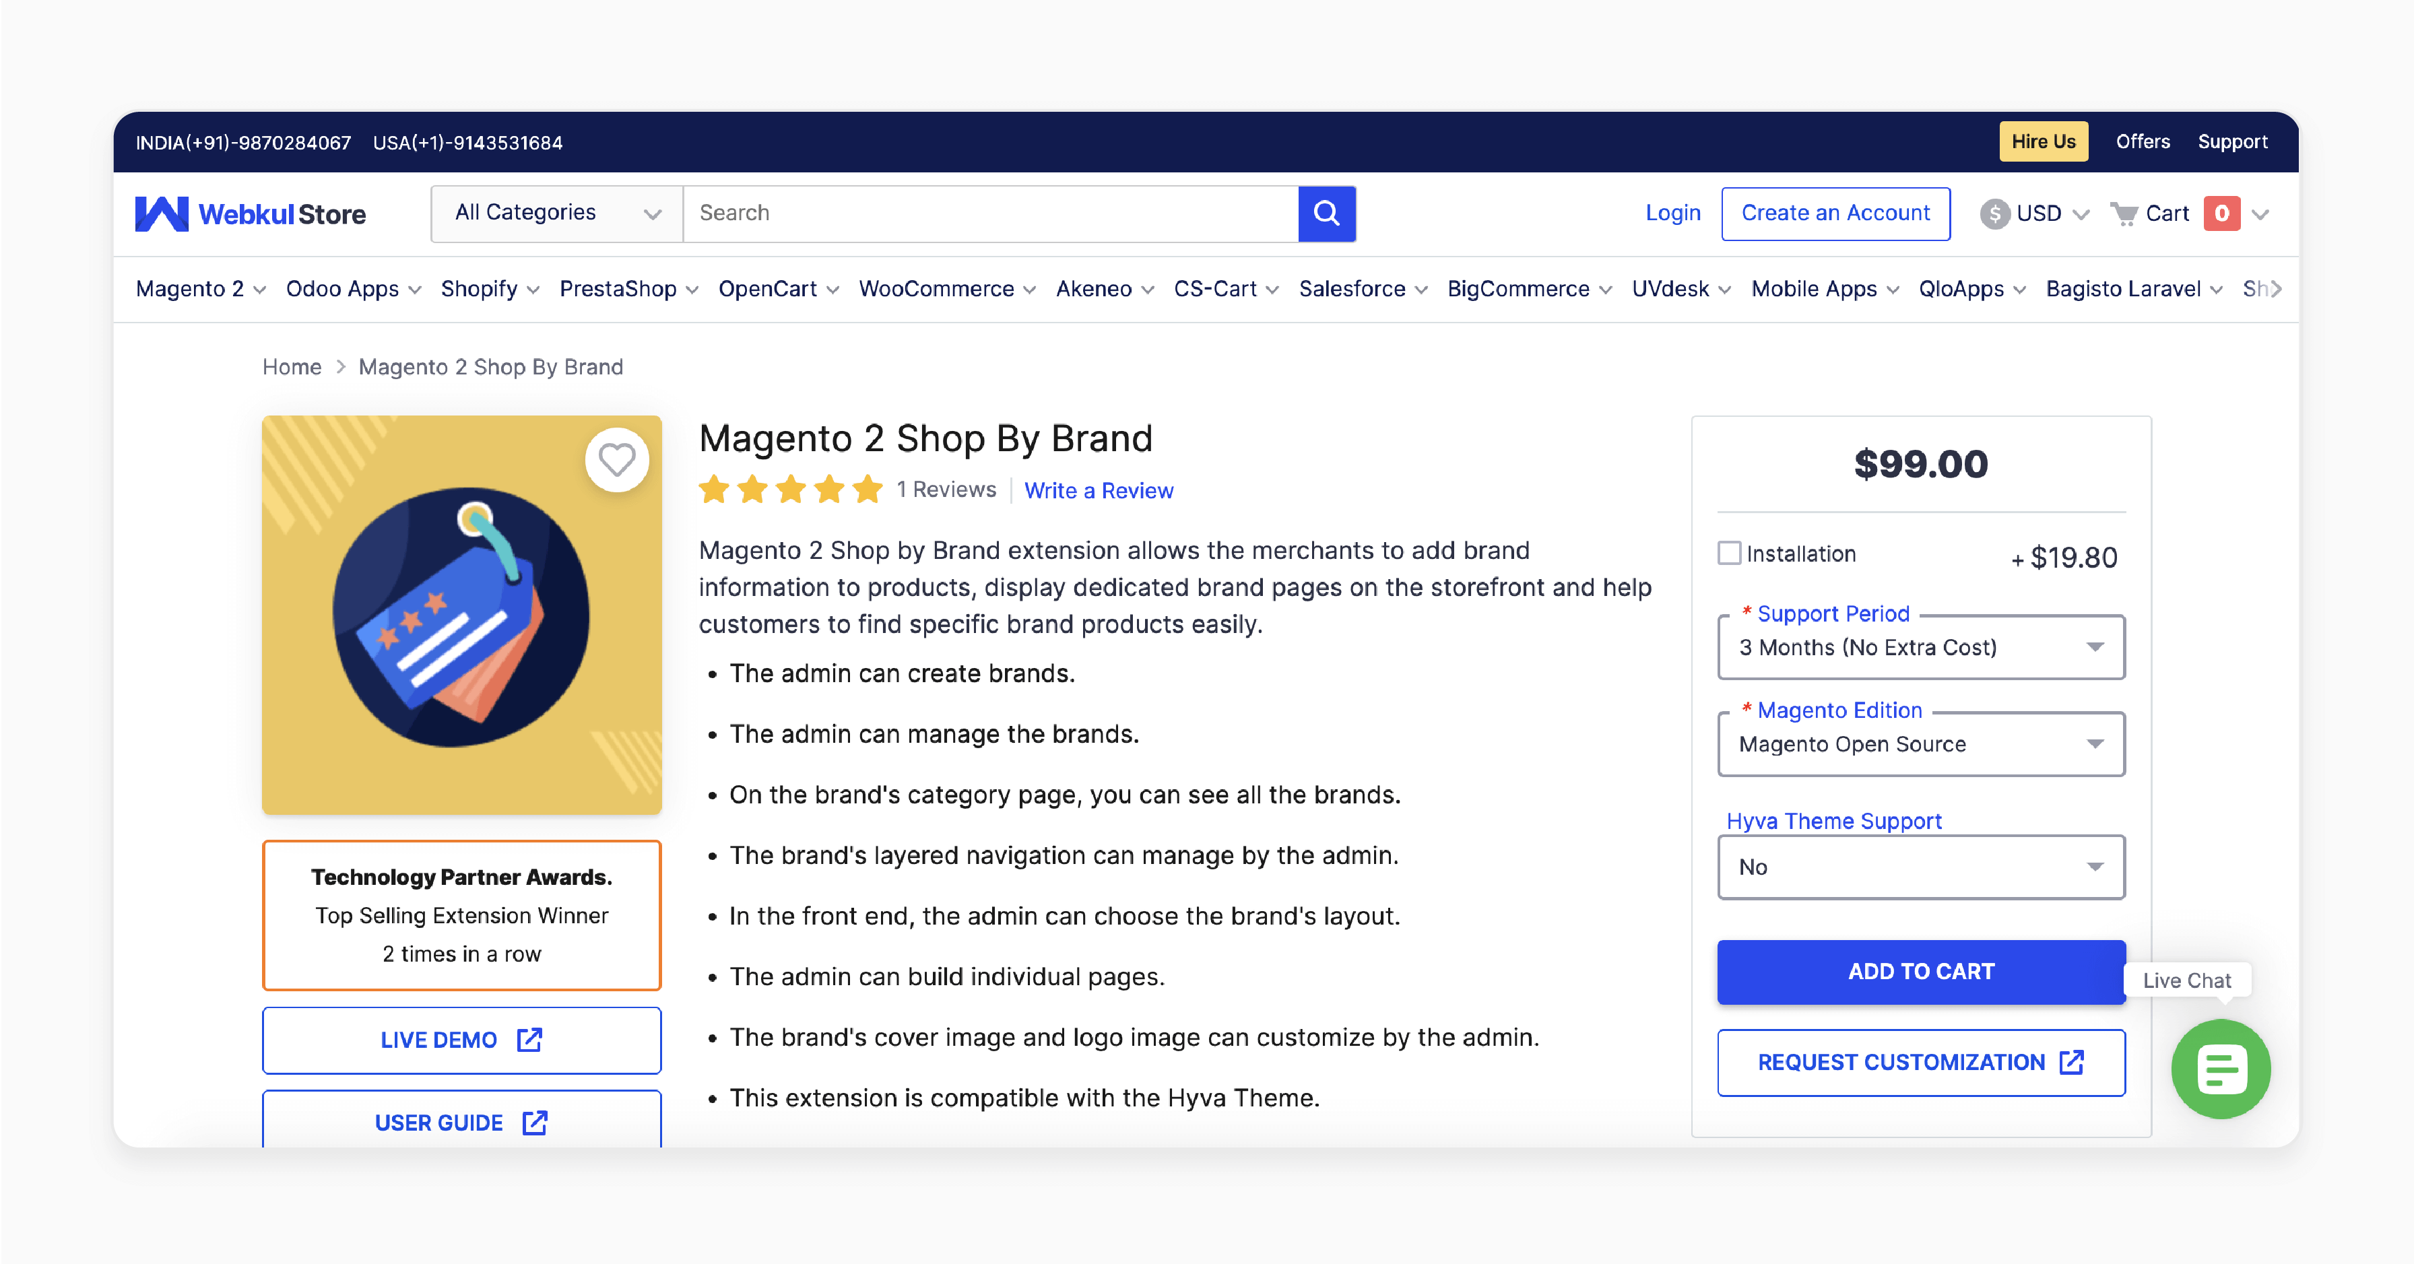Click the ADD TO CART button
Screen dimensions: 2414x1264
tap(1920, 972)
